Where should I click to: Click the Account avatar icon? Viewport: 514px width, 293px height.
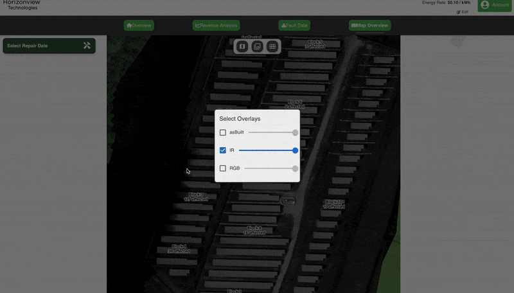484,5
